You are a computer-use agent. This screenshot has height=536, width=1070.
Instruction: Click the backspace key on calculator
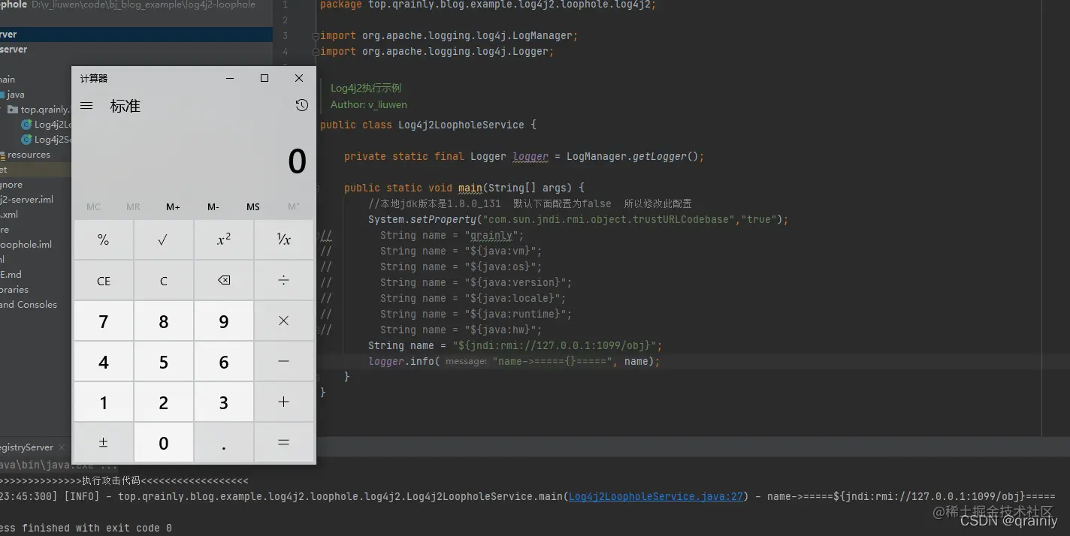(x=224, y=281)
